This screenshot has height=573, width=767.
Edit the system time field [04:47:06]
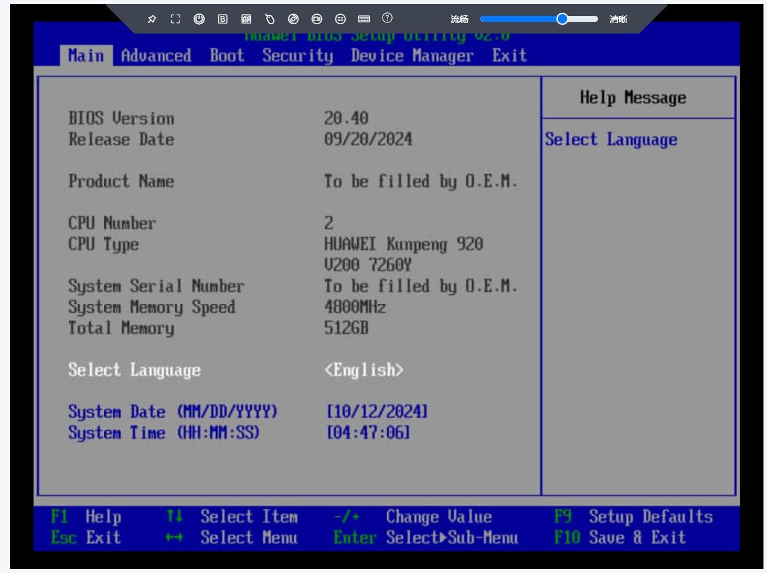(x=368, y=433)
